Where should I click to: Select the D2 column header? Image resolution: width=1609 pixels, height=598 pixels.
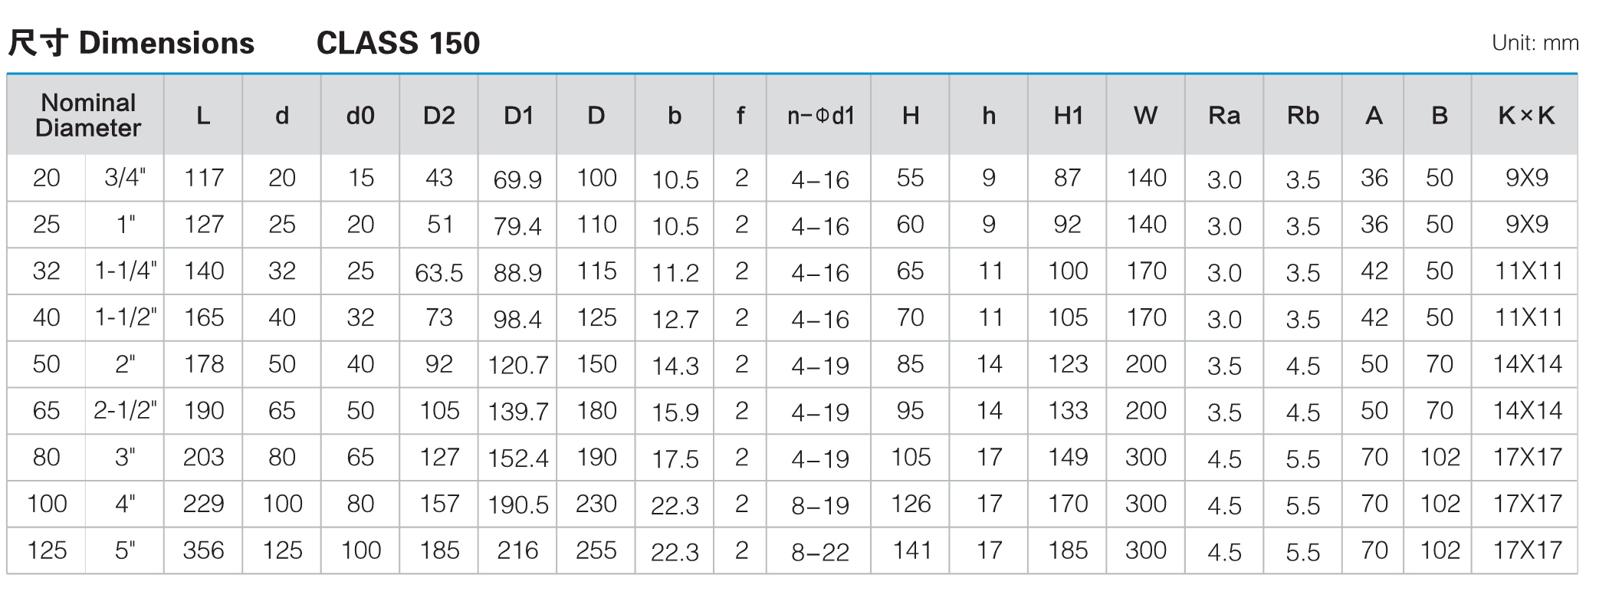coord(439,115)
